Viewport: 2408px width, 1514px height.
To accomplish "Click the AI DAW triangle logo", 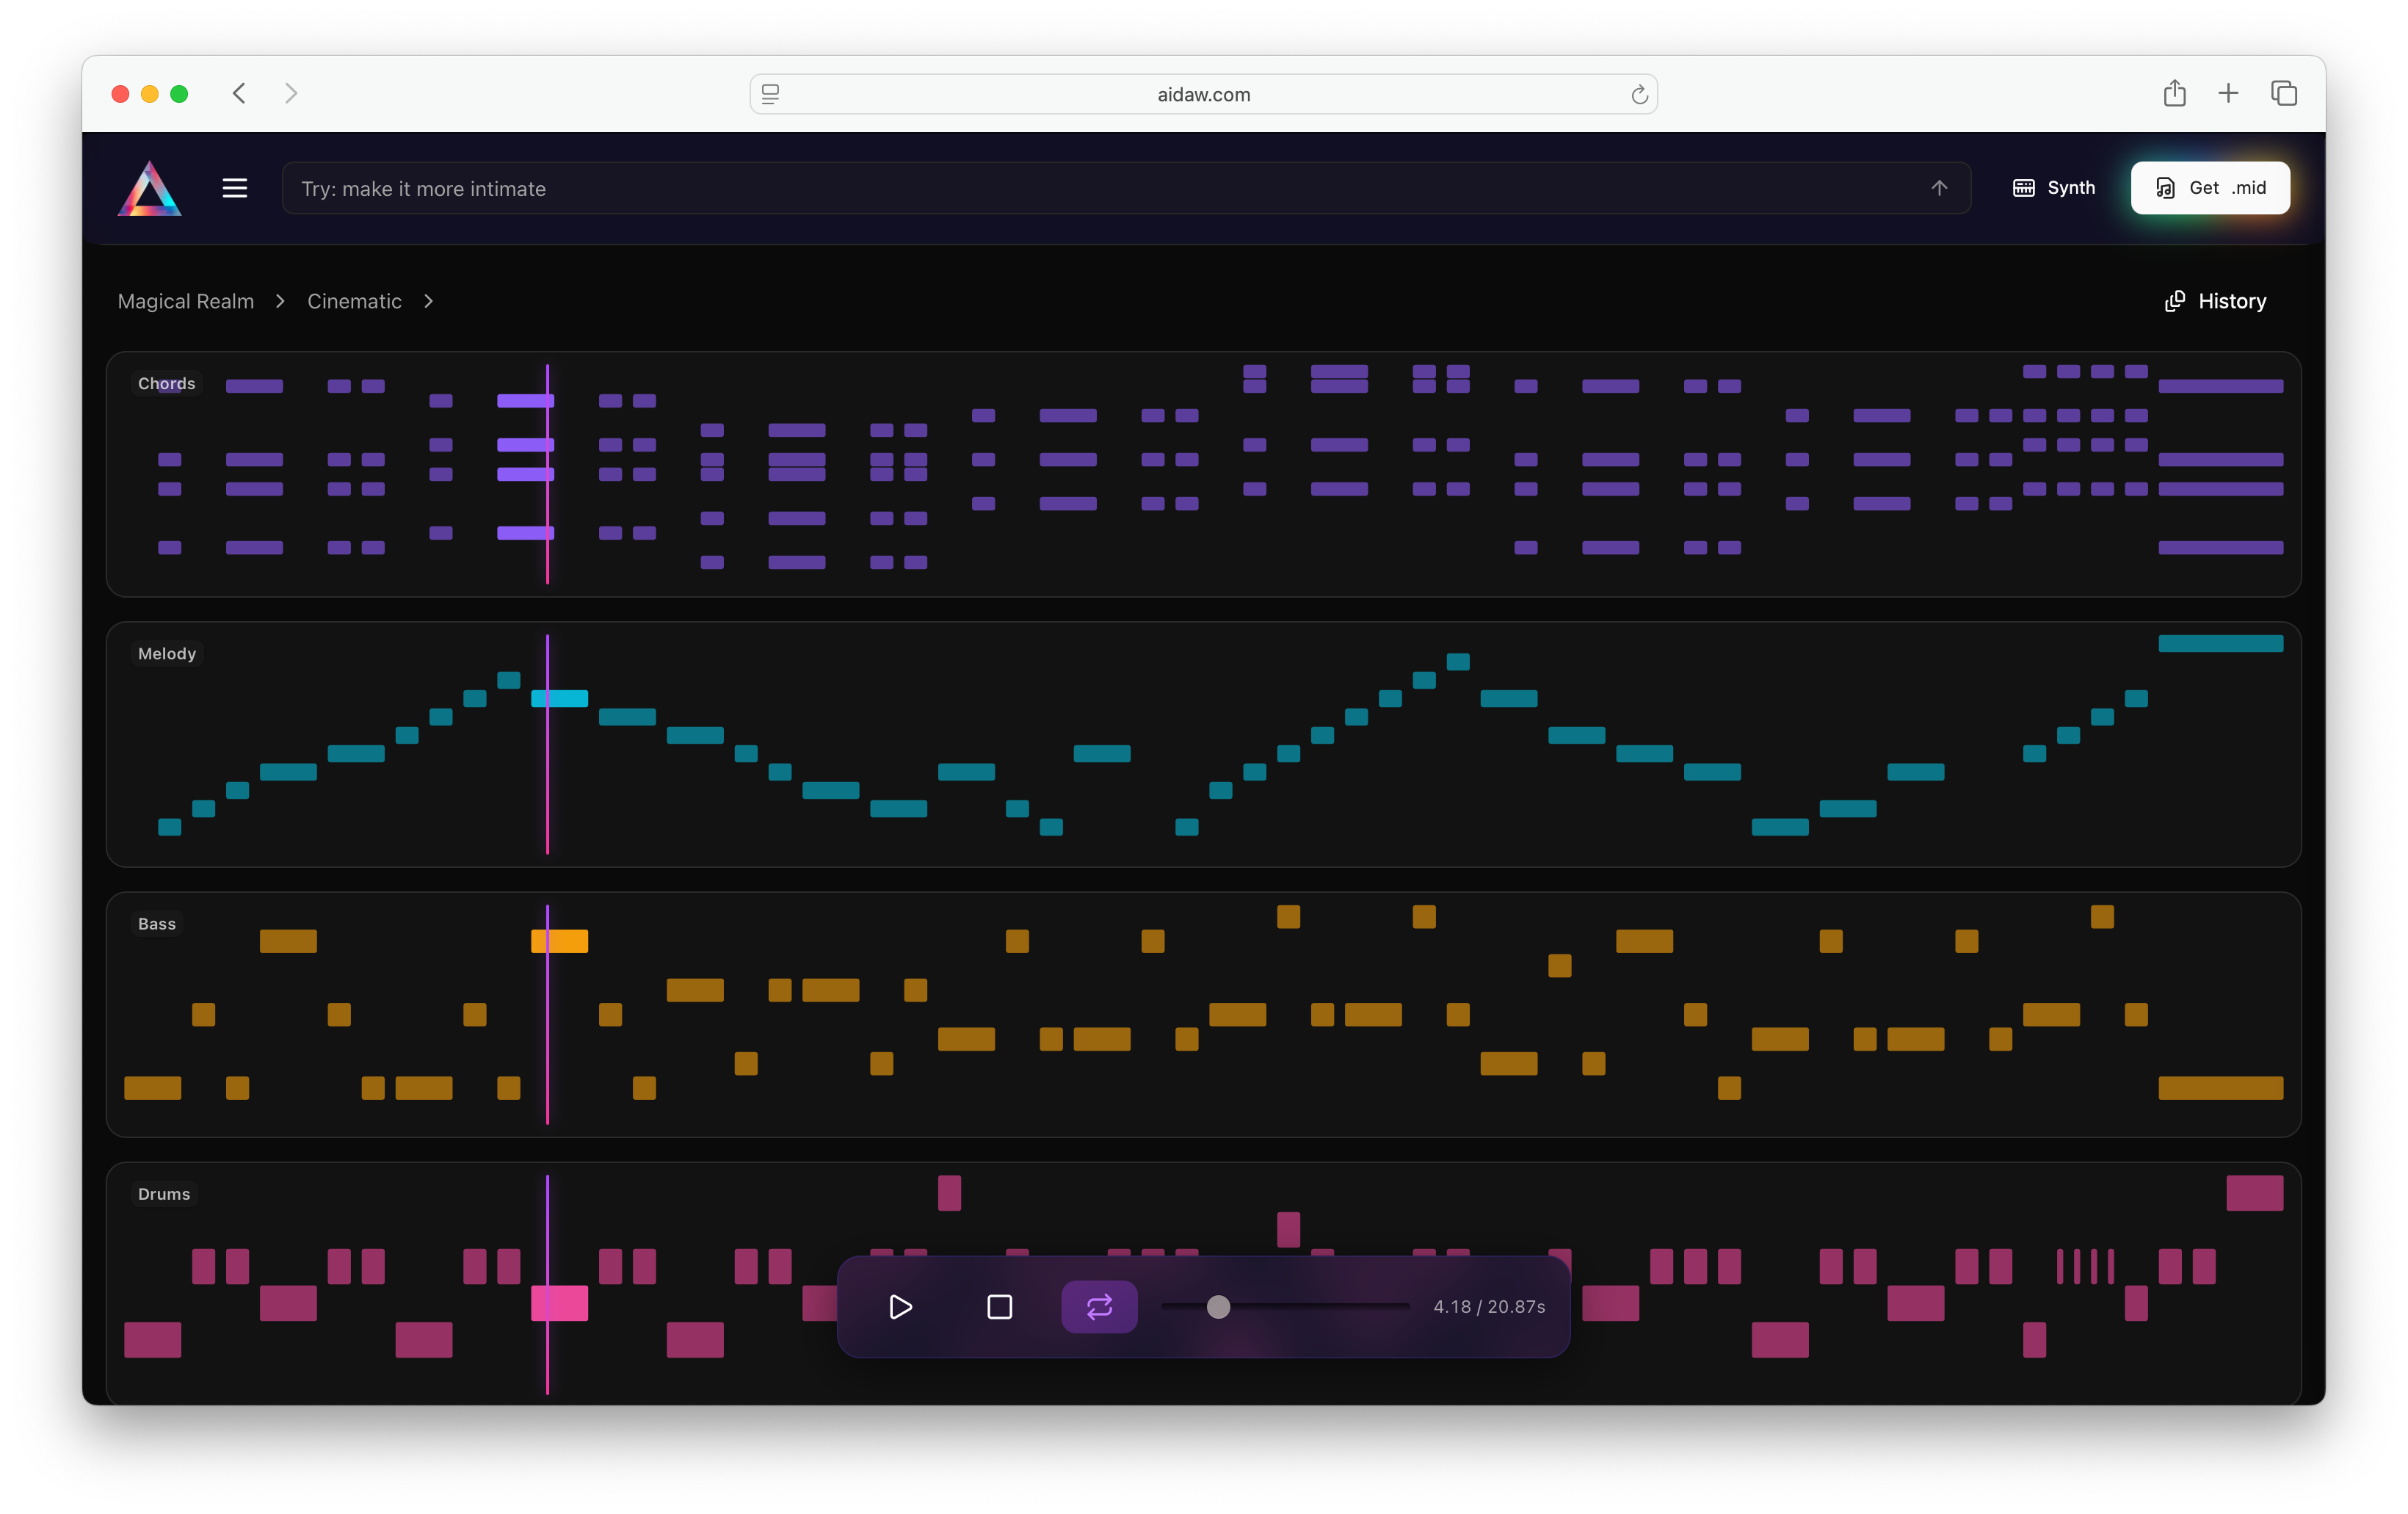I will [150, 188].
